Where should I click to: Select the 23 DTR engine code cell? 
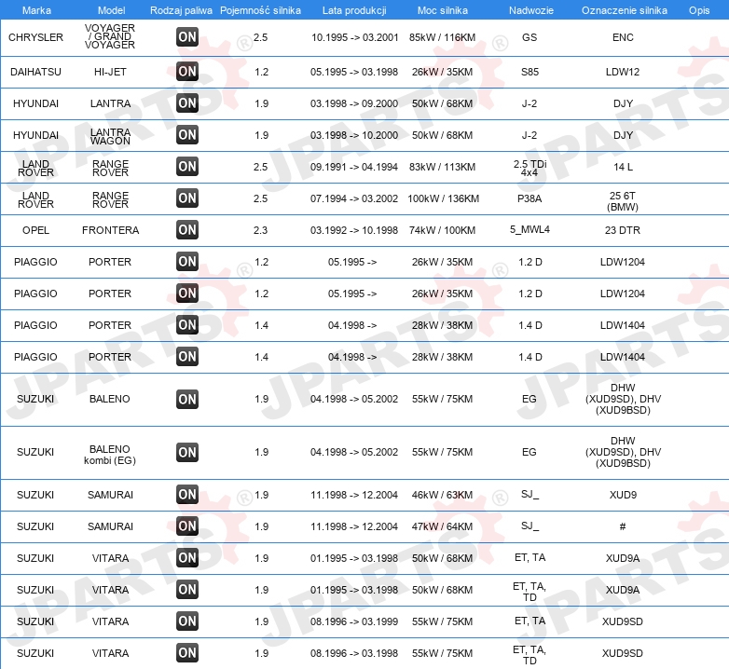coord(623,230)
